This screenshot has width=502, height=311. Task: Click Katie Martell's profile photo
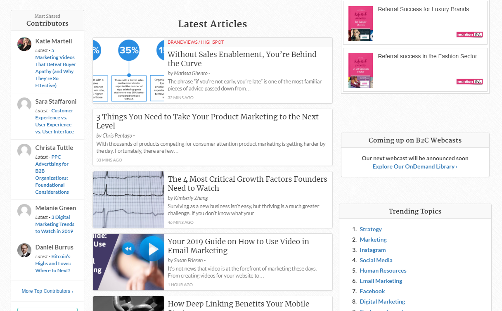24,44
